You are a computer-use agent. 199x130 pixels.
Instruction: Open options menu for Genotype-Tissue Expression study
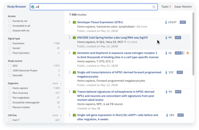69,22
